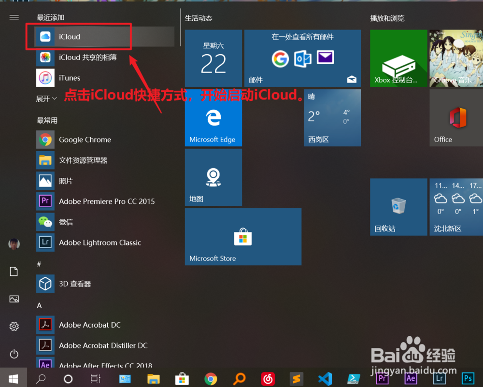The image size is (483, 387).
Task: Open Cortana circle on taskbar
Action: pos(68,379)
